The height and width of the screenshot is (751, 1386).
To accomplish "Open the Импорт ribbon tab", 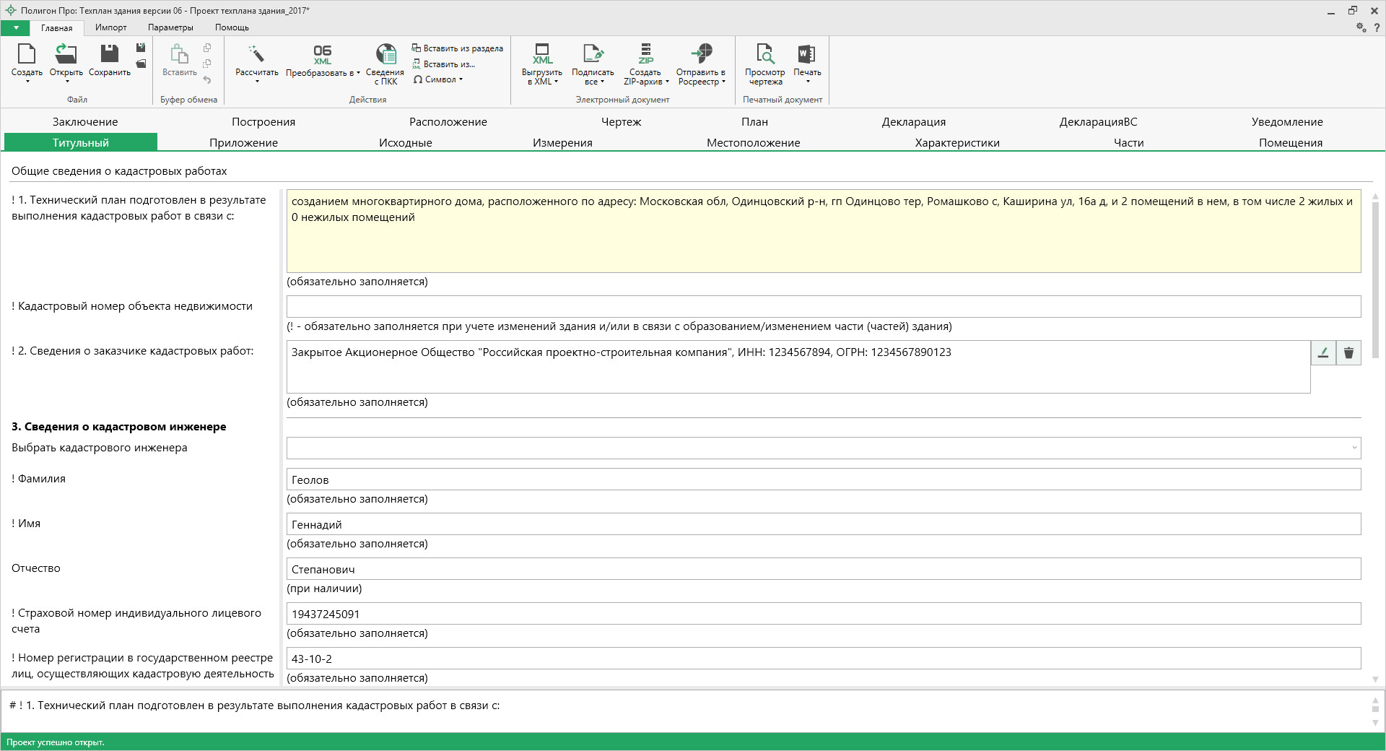I will 110,27.
